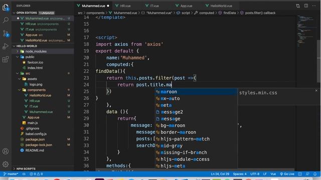
Task: Open .gitignore in the explorer
Action: coord(33,128)
